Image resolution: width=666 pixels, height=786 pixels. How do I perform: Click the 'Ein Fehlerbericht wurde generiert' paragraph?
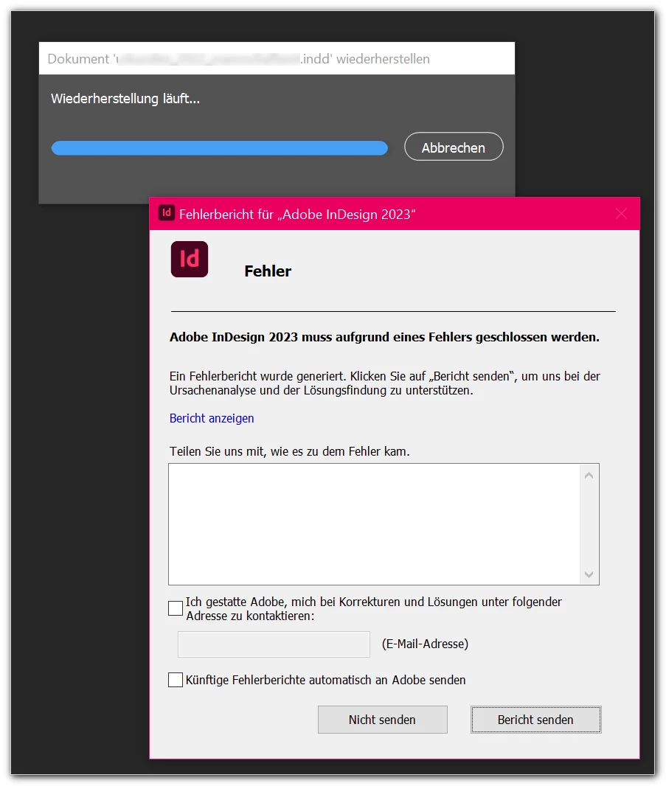[385, 383]
